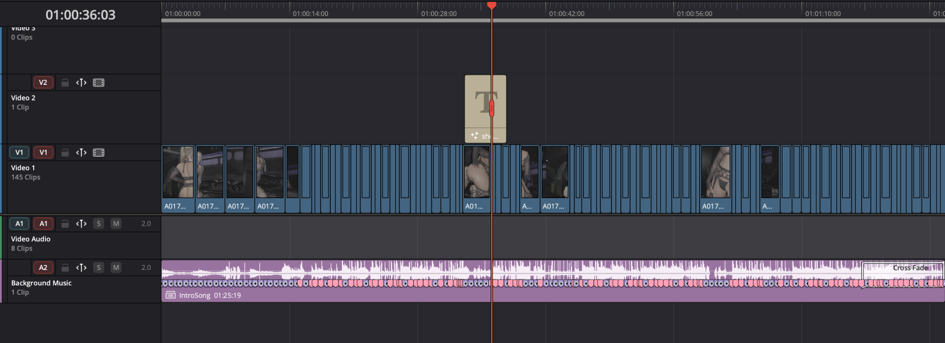The height and width of the screenshot is (343, 945).
Task: Click the Video Audio track name
Action: (x=31, y=239)
